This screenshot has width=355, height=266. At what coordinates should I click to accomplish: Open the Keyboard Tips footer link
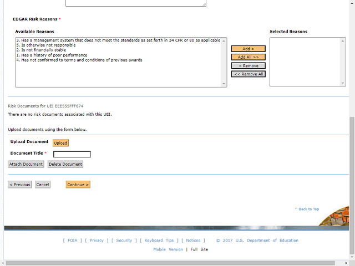tap(159, 240)
